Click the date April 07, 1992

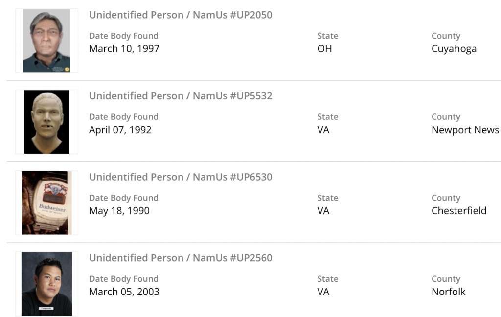pyautogui.click(x=120, y=130)
